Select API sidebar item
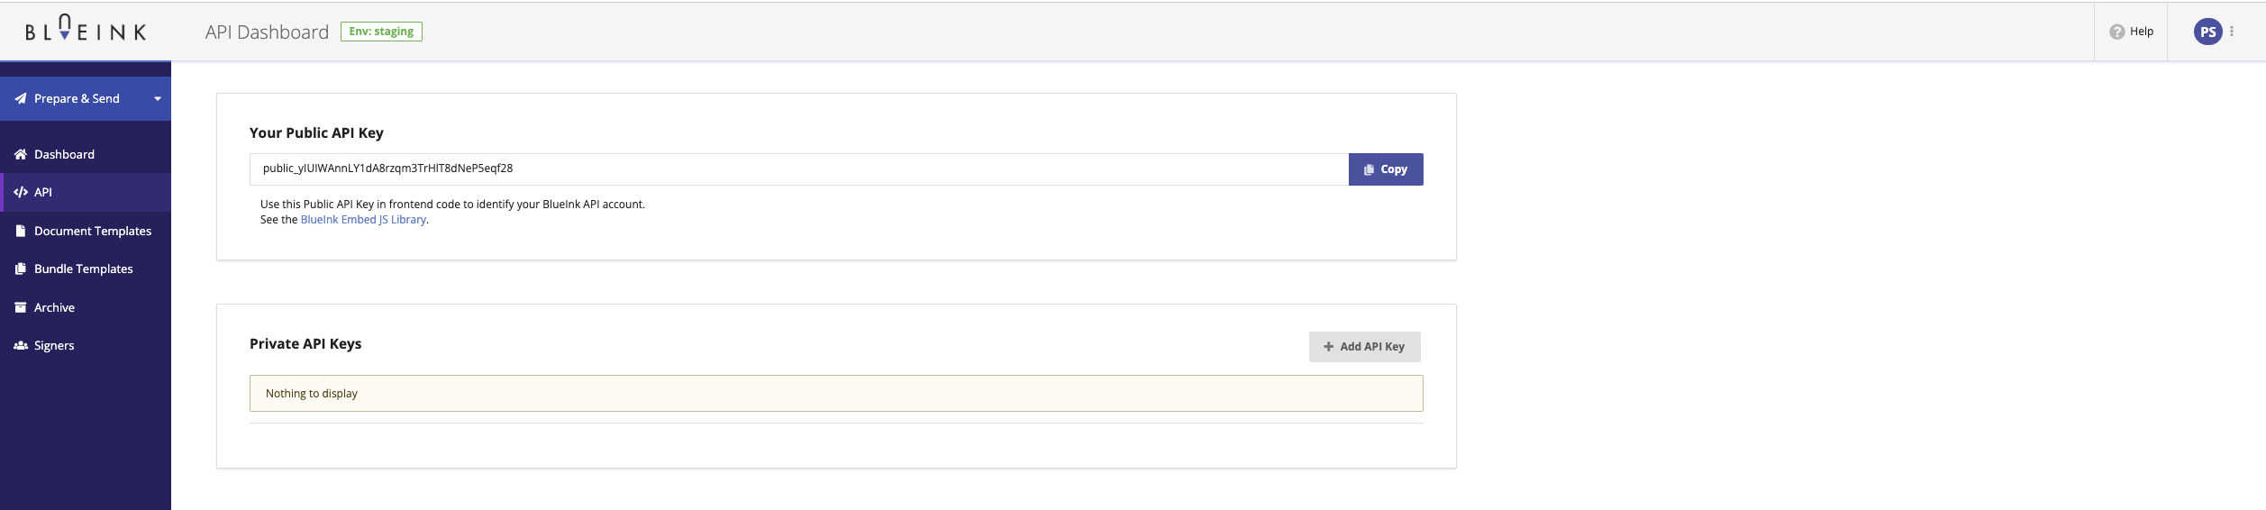The height and width of the screenshot is (510, 2266). (86, 193)
